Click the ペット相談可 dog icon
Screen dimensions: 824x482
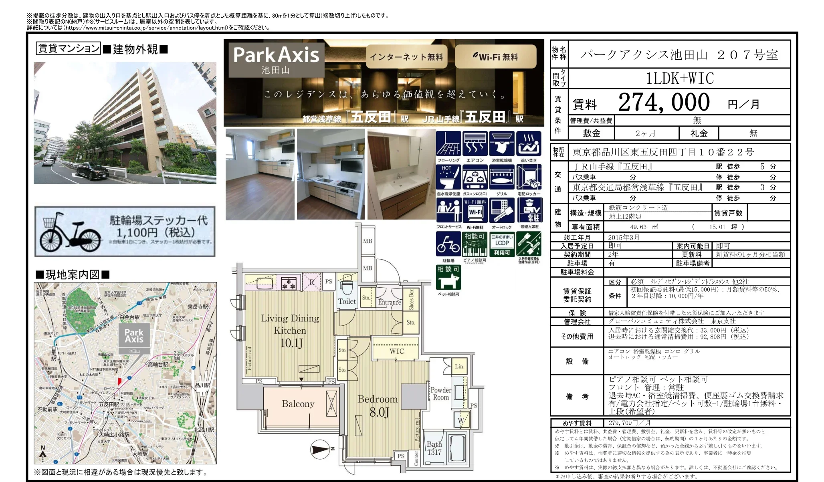(x=448, y=278)
